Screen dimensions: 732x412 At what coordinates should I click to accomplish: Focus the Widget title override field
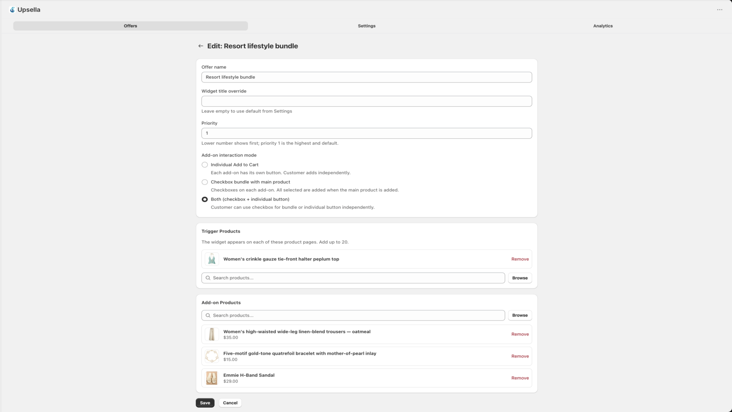(x=366, y=101)
